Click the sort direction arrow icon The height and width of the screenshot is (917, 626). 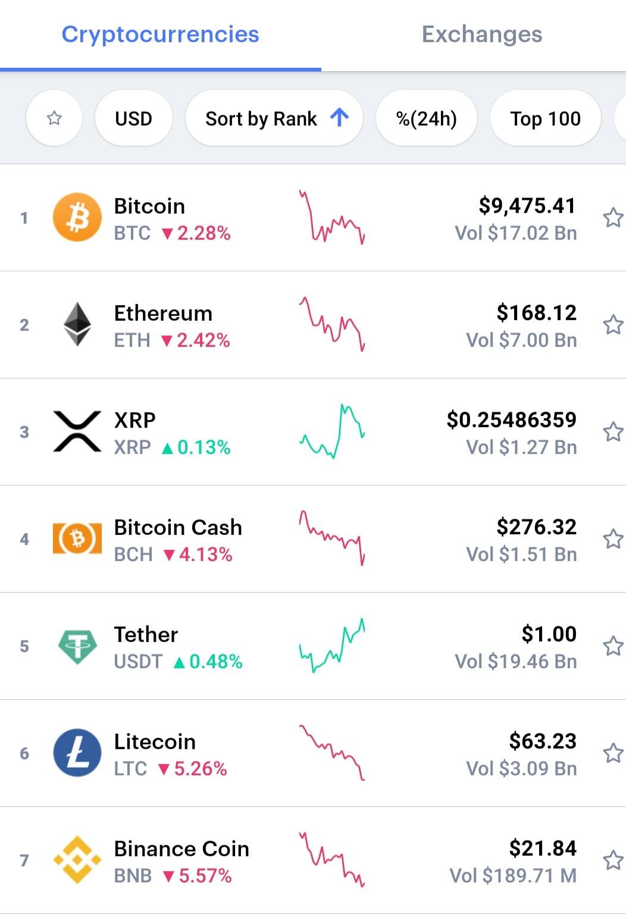[339, 118]
